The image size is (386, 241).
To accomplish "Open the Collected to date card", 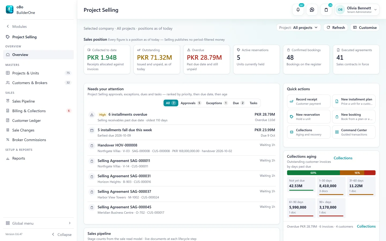I will [107, 59].
